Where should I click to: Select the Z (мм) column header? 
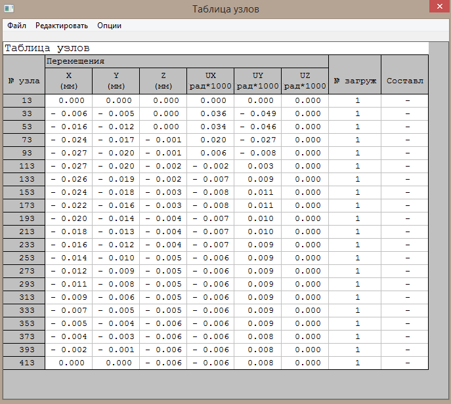click(x=163, y=81)
